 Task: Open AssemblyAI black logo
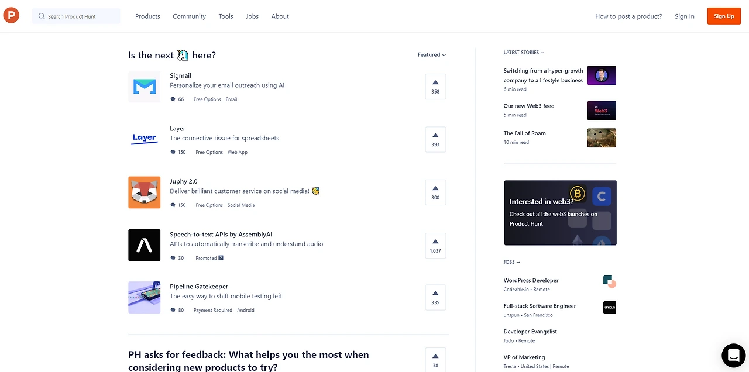point(144,245)
